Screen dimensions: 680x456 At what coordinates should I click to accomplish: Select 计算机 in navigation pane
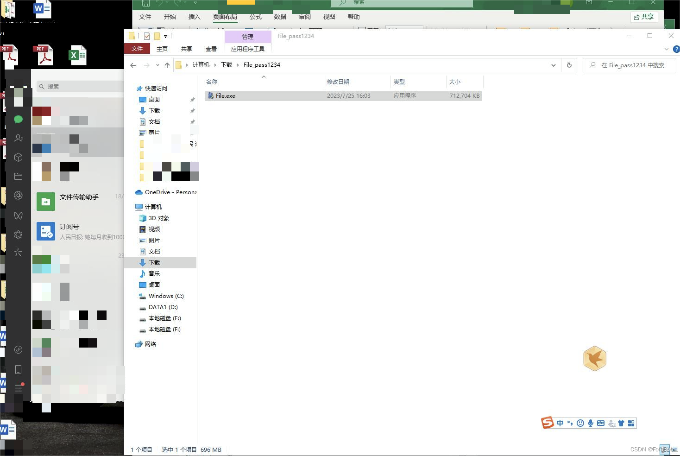(x=153, y=207)
